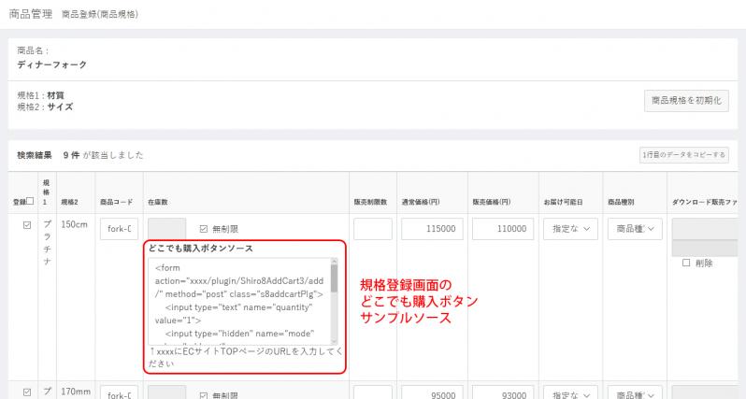Click the 1行目のデータをコピーする button
This screenshot has height=399, width=746.
tap(683, 155)
